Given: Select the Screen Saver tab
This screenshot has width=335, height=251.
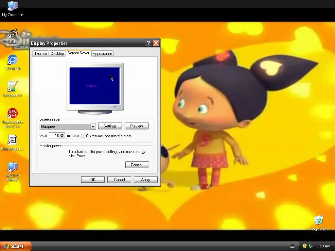Looking at the screenshot, I should tap(79, 53).
